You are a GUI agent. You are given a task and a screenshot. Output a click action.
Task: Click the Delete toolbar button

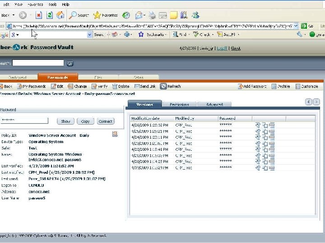[121, 86]
